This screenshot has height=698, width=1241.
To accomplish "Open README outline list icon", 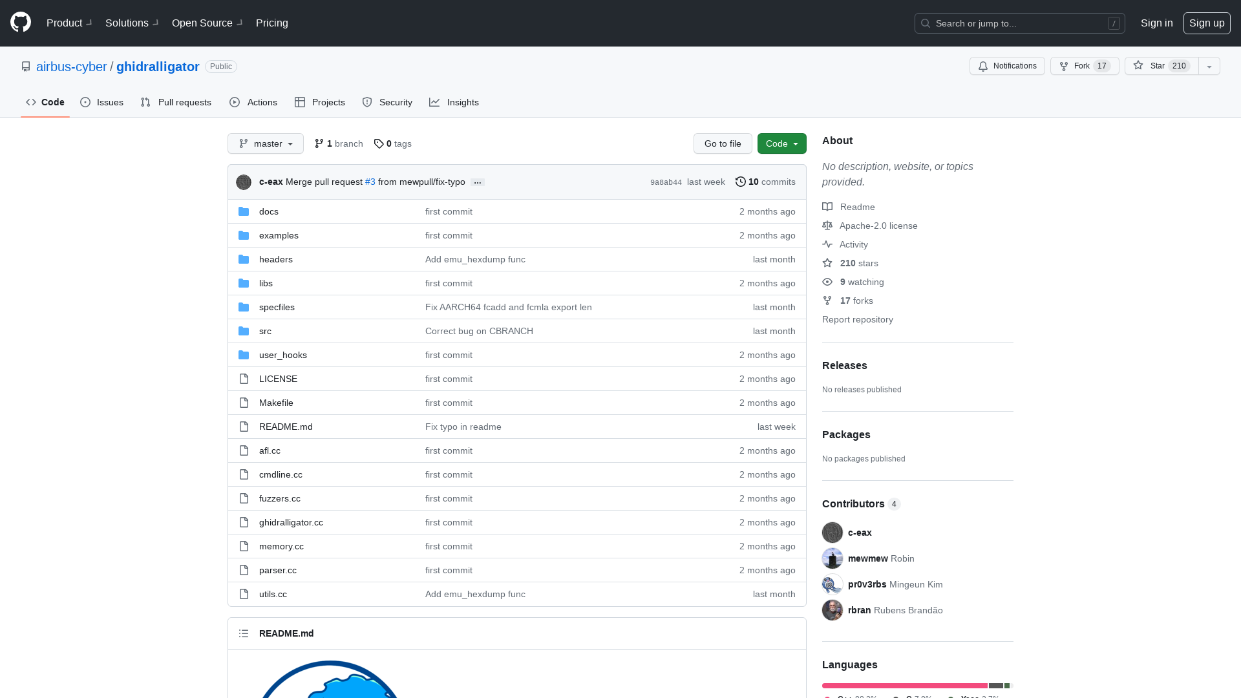I will [244, 633].
